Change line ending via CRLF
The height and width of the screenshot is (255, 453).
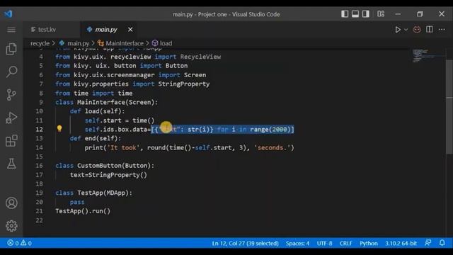tap(345, 244)
